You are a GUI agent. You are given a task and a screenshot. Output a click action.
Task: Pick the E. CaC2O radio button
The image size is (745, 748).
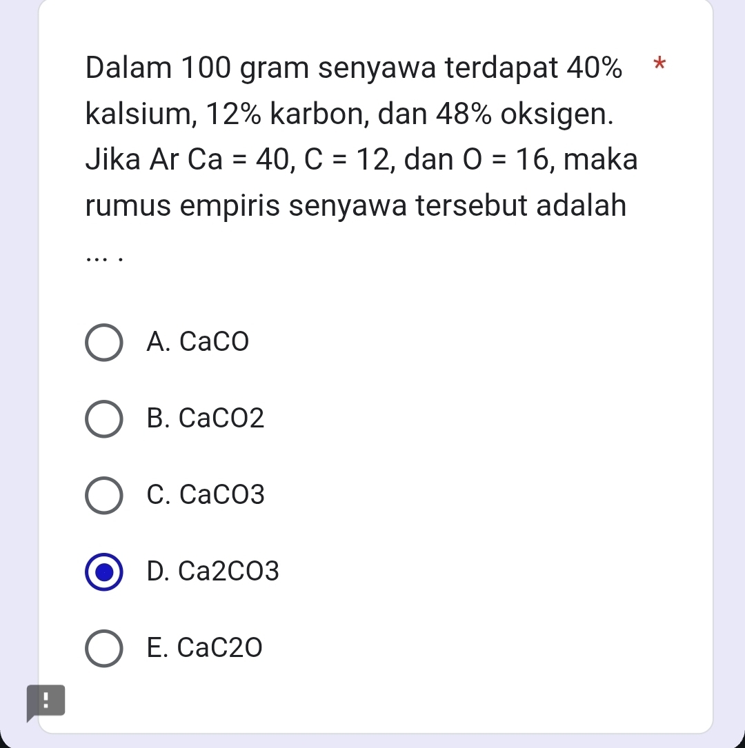pyautogui.click(x=104, y=649)
